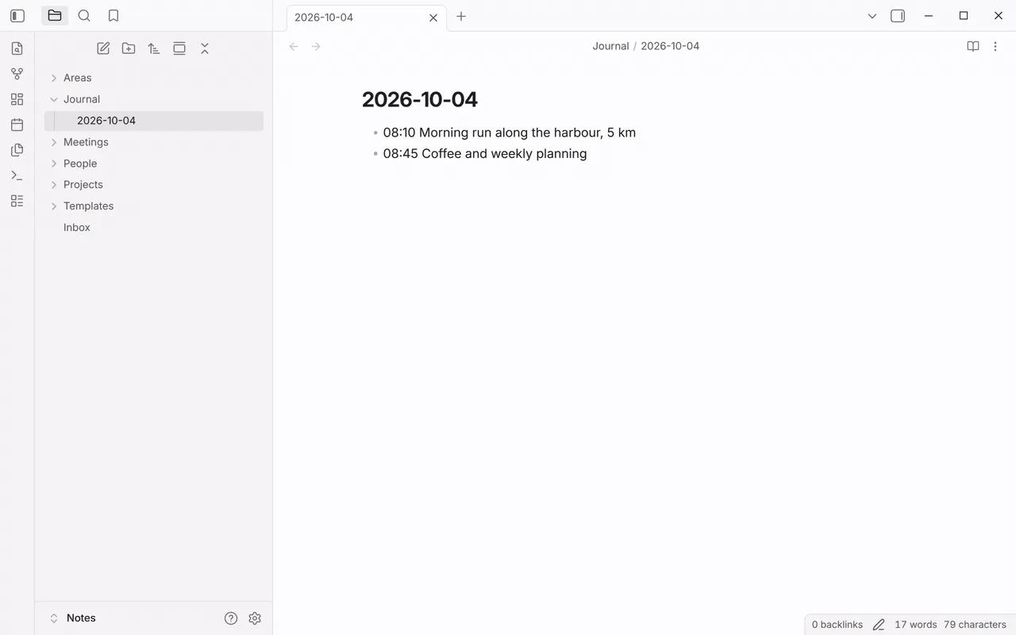This screenshot has height=635, width=1016.
Task: Open the Search tab in sidebar
Action: [x=84, y=16]
